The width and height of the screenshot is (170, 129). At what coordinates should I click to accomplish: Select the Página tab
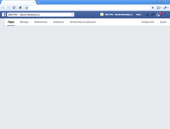click(x=11, y=22)
